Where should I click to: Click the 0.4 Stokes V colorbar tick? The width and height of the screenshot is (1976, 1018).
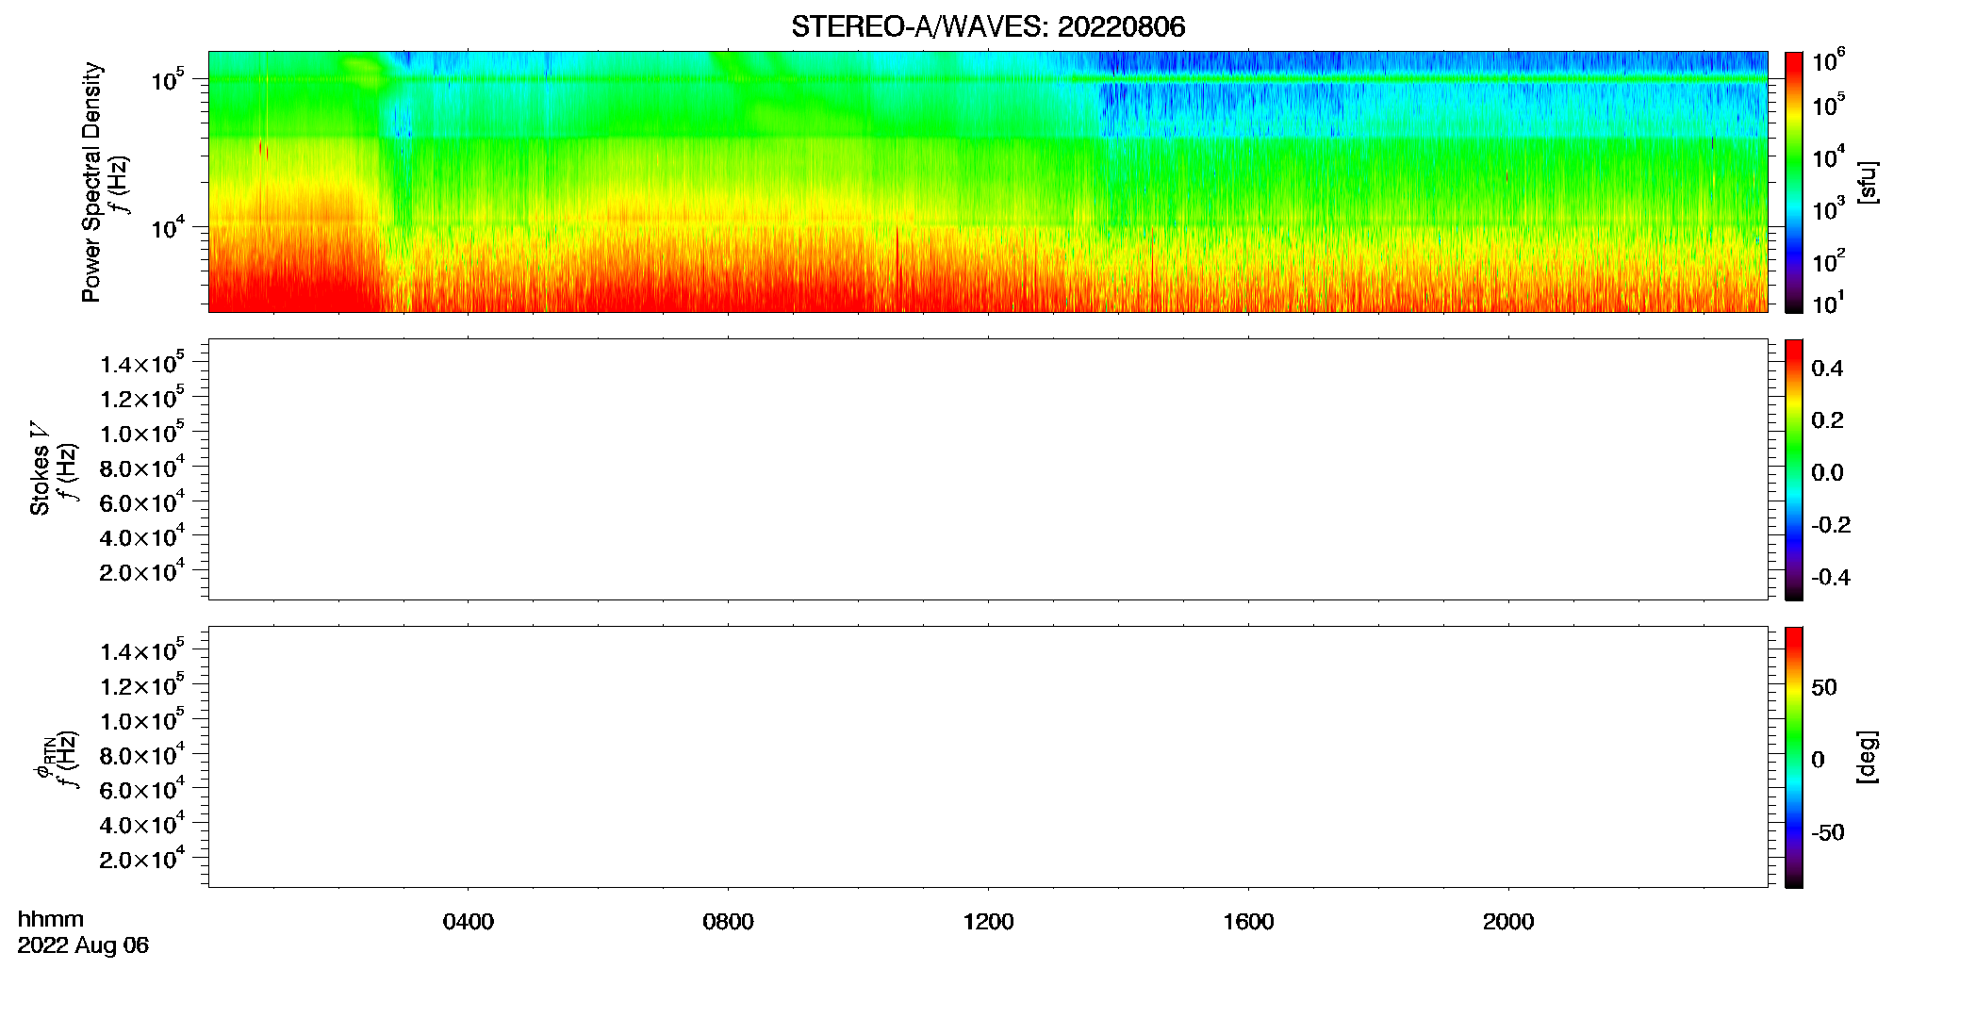click(x=1827, y=369)
